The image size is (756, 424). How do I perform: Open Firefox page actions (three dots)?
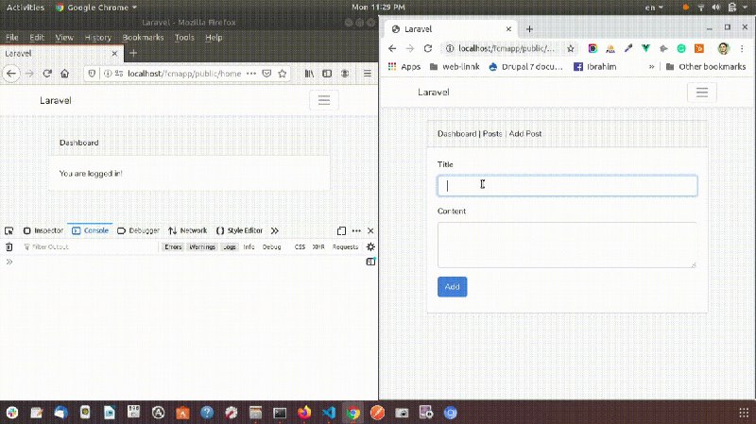pos(251,74)
